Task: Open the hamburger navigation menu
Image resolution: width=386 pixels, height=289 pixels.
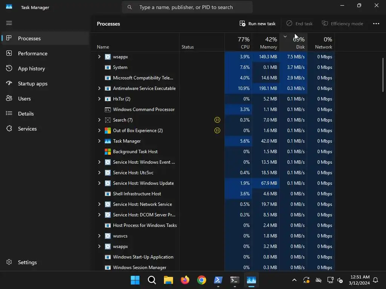Action: [x=9, y=23]
